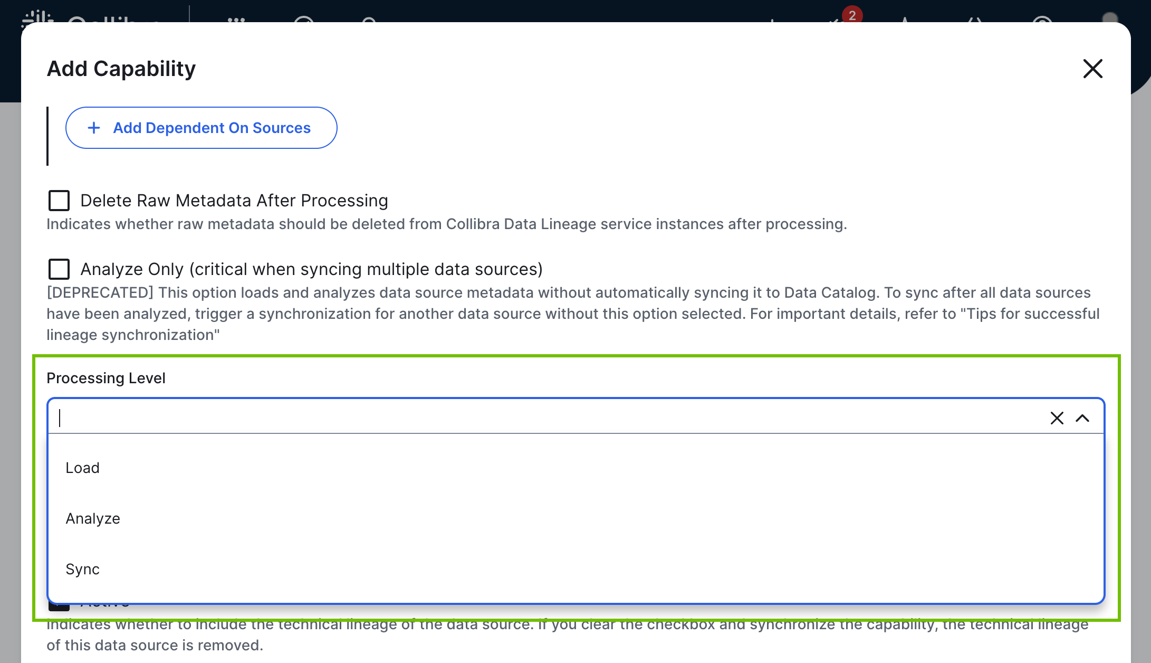Collapse the Processing Level dropdown chevron

coord(1082,418)
